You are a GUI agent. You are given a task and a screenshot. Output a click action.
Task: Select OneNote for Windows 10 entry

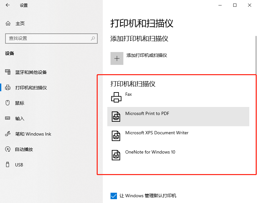click(178, 155)
